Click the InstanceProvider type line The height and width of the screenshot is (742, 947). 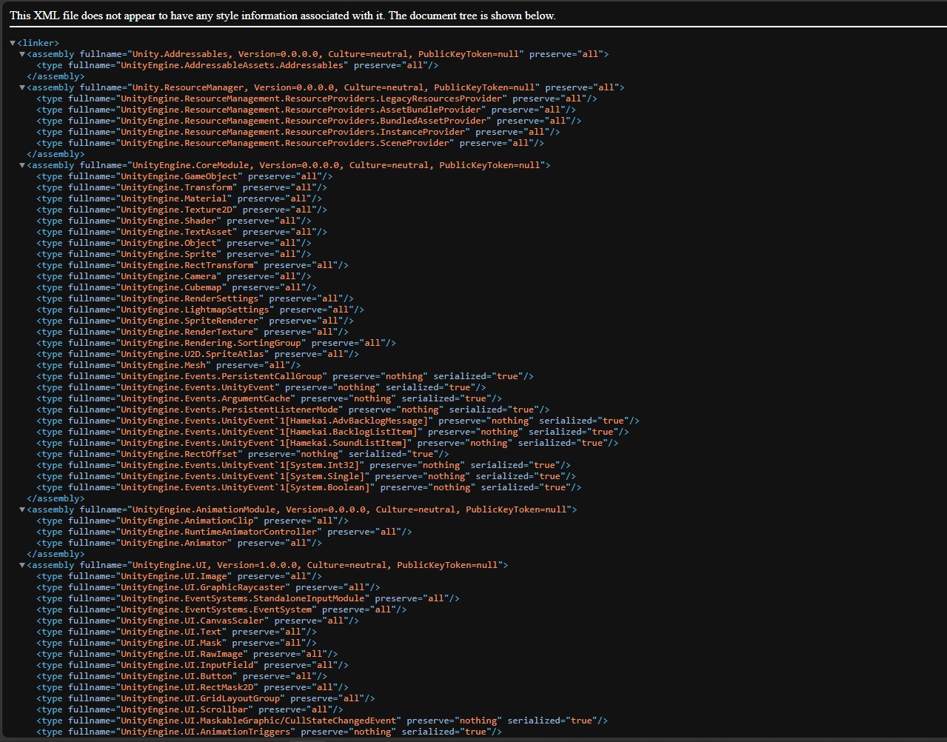pyautogui.click(x=298, y=132)
